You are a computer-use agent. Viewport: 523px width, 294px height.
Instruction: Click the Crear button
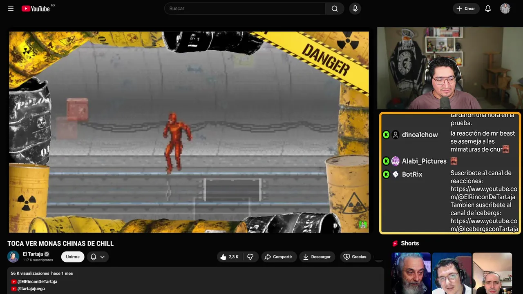pyautogui.click(x=466, y=9)
